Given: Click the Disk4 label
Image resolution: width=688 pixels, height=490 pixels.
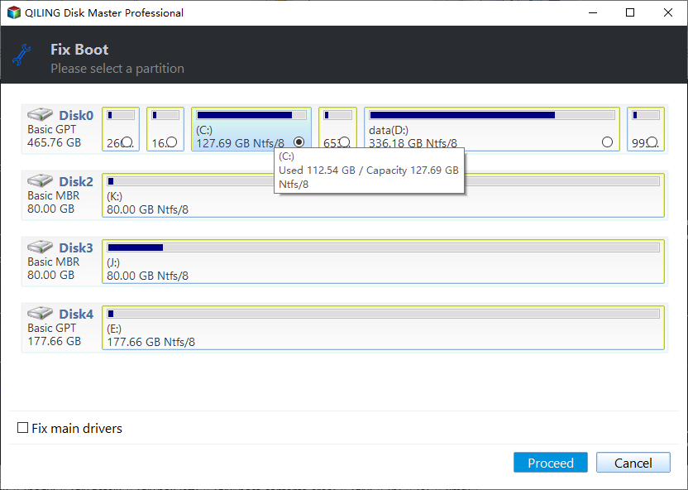Looking at the screenshot, I should [76, 314].
